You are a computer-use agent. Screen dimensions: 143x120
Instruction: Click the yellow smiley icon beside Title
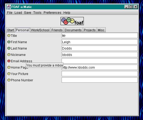(9, 35)
